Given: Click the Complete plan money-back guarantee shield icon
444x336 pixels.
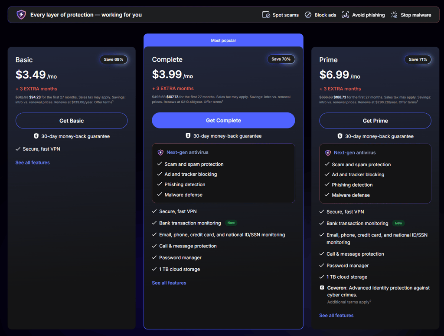Looking at the screenshot, I should [188, 136].
